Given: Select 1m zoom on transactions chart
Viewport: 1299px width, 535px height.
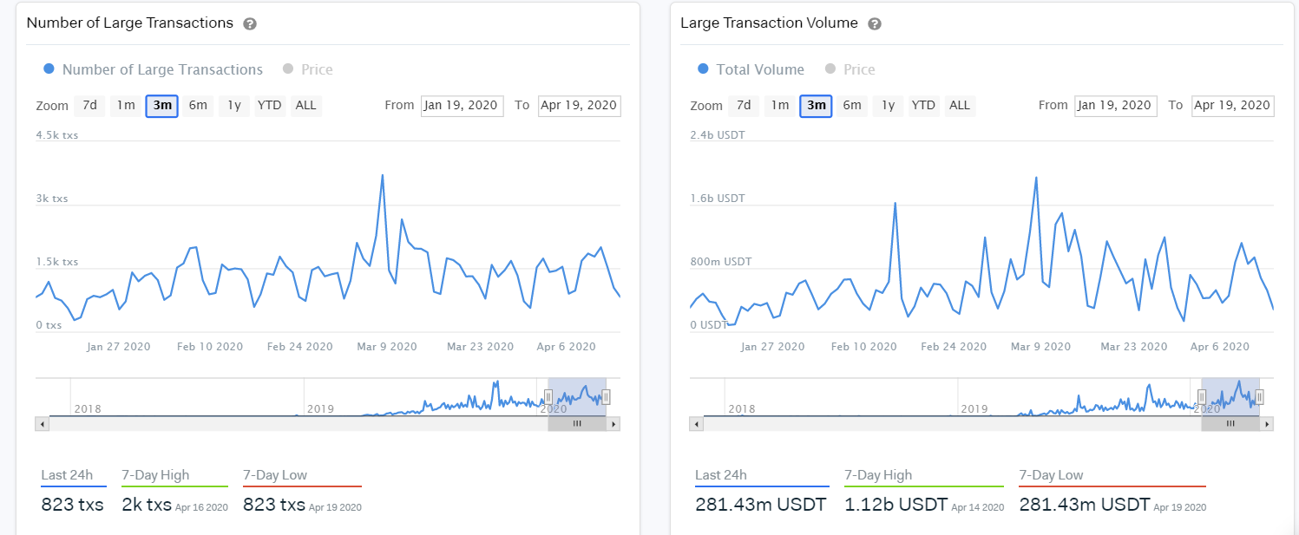Looking at the screenshot, I should pos(126,106).
